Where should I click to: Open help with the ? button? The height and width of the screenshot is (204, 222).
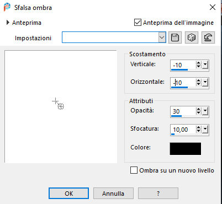tap(158, 194)
